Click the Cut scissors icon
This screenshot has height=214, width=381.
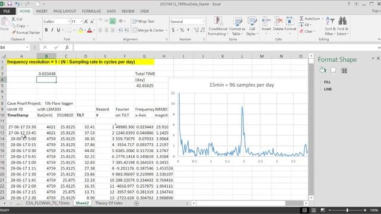[x=14, y=19]
